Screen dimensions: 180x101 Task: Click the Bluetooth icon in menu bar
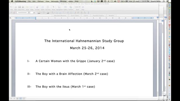(x=109, y=1)
